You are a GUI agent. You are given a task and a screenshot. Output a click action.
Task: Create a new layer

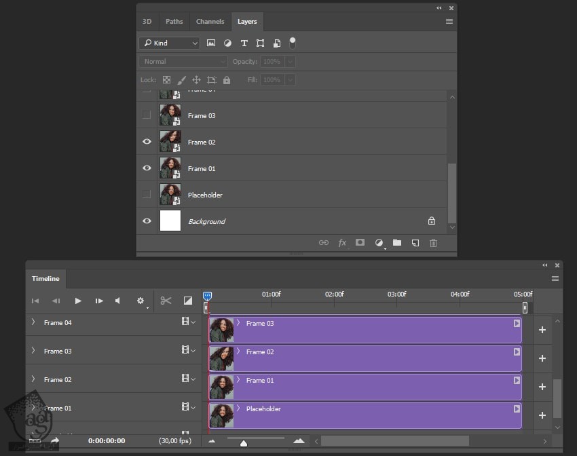pyautogui.click(x=415, y=242)
